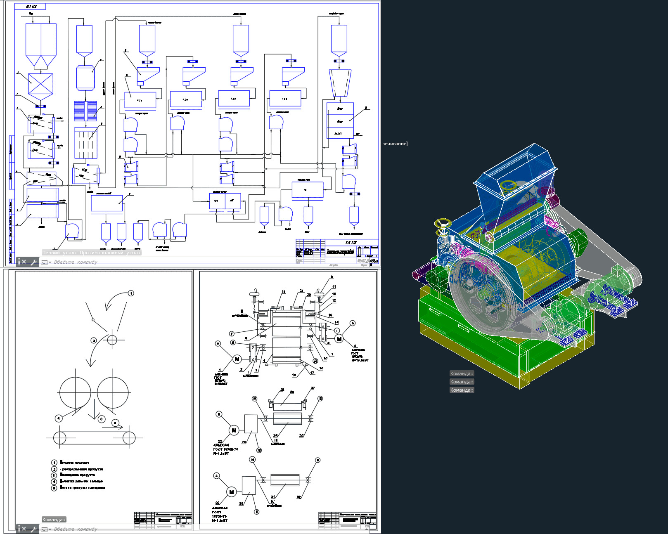Click the recent commands icon under flow diagram
Image resolution: width=668 pixels, height=534 pixels.
point(44,262)
